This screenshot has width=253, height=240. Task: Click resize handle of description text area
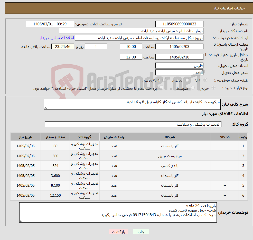[45, 108]
